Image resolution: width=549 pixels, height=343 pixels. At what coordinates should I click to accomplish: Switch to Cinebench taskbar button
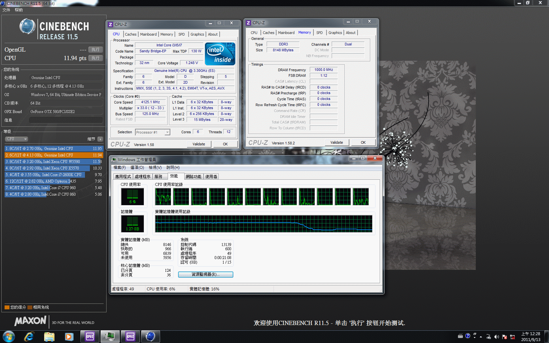pos(150,336)
